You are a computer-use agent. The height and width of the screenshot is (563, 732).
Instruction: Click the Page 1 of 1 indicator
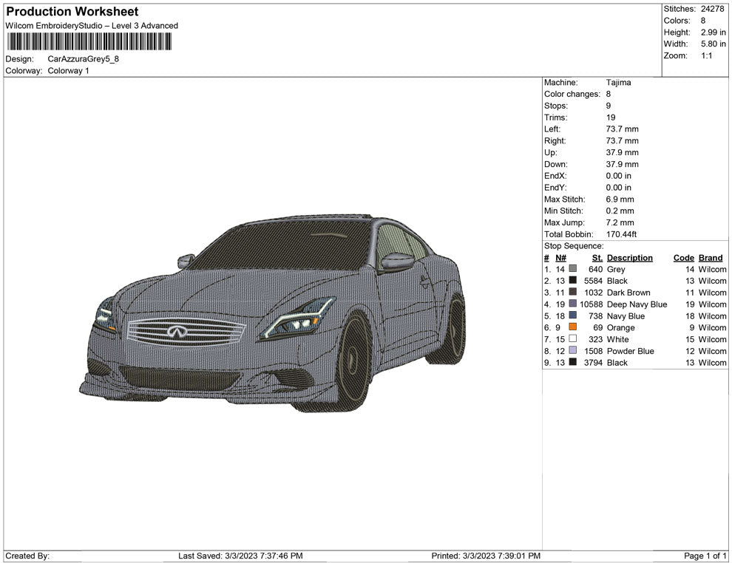pyautogui.click(x=705, y=556)
